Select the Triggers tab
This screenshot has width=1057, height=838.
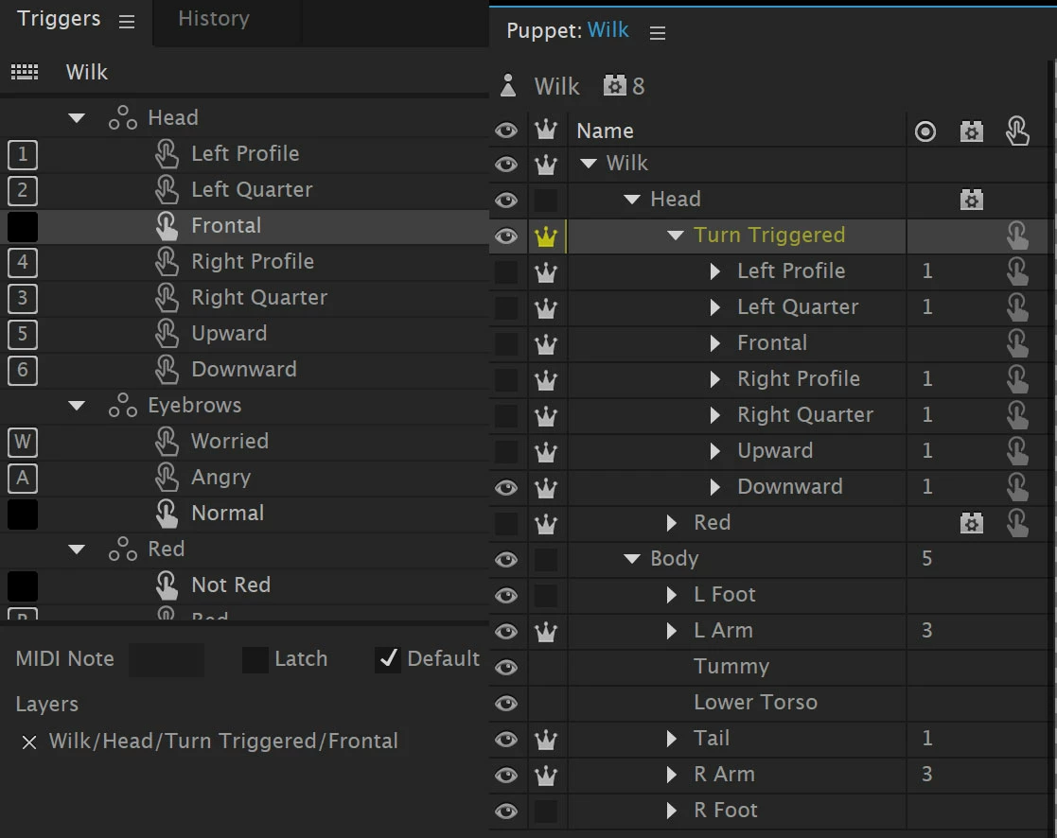point(59,19)
